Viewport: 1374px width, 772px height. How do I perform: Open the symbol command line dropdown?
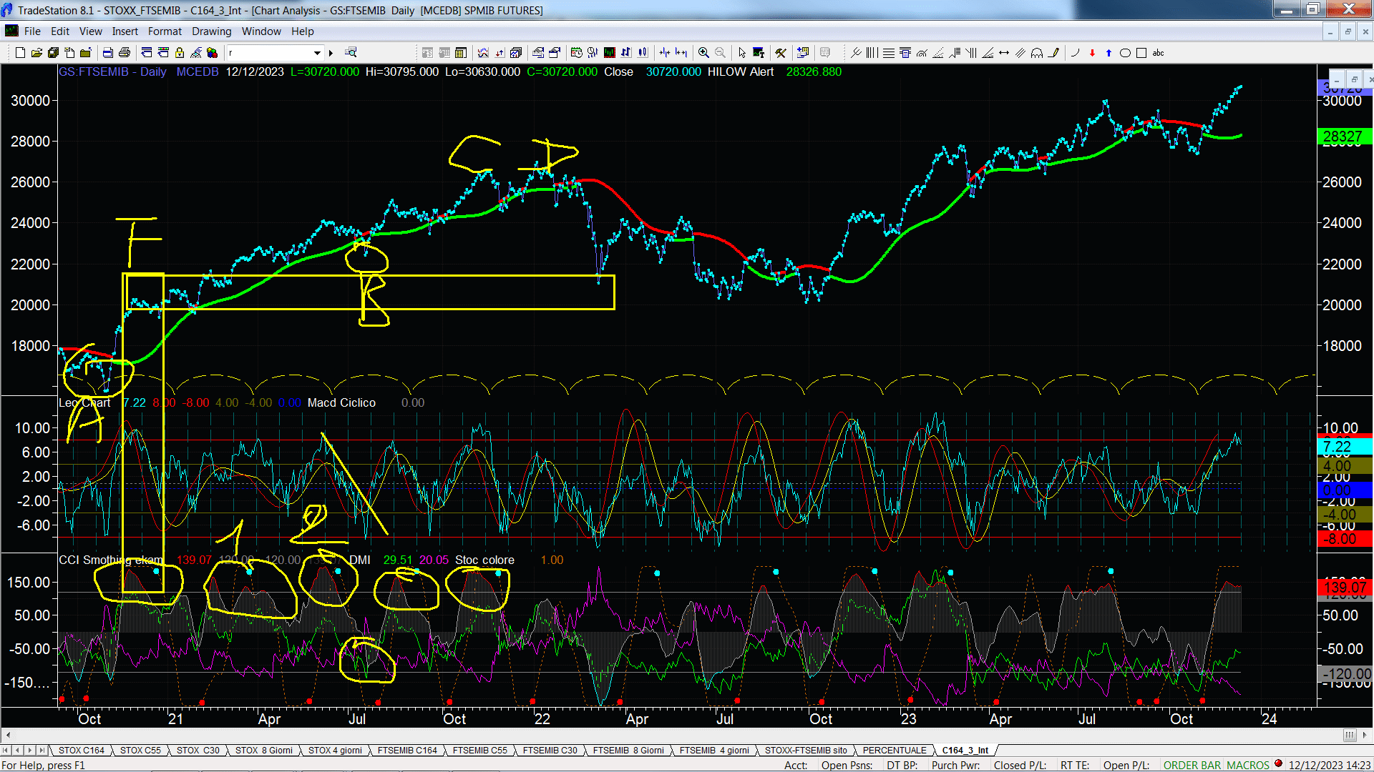pyautogui.click(x=317, y=53)
